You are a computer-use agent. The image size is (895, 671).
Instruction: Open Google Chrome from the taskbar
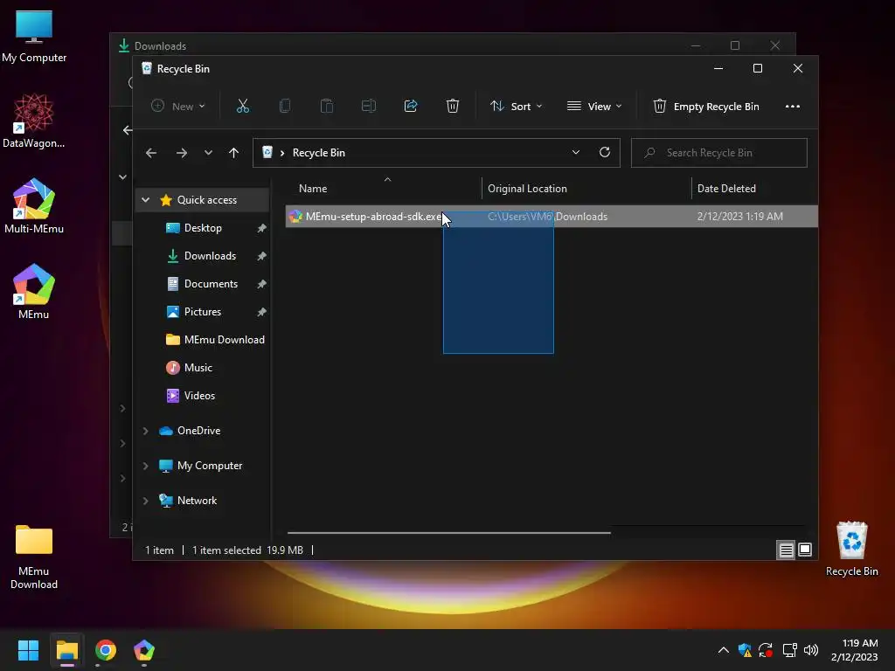tap(106, 650)
